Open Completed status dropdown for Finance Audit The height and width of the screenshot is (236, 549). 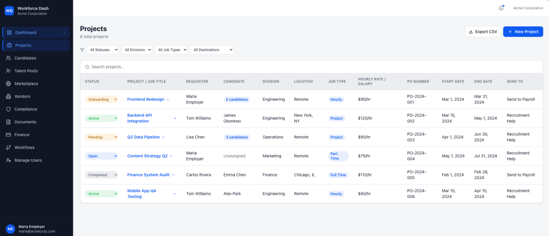click(101, 175)
